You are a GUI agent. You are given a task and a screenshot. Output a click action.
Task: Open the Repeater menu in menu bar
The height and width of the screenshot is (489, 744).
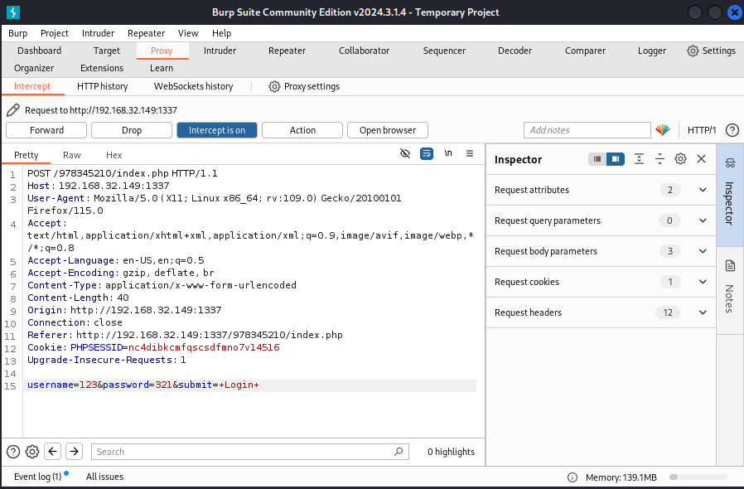146,33
